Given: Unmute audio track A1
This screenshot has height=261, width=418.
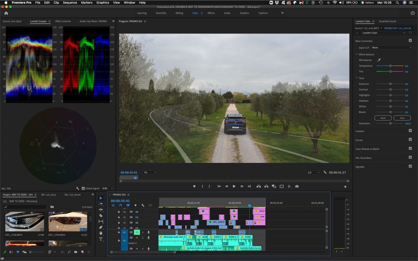Looking at the screenshot, I should click(x=137, y=232).
